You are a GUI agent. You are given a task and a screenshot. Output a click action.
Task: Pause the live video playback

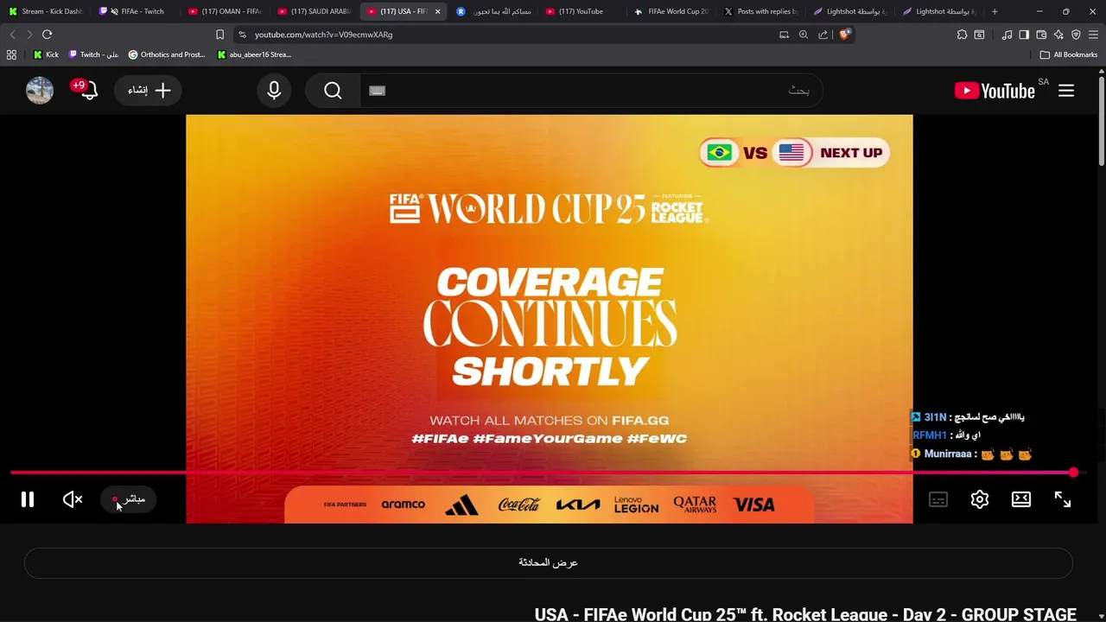[x=28, y=499]
